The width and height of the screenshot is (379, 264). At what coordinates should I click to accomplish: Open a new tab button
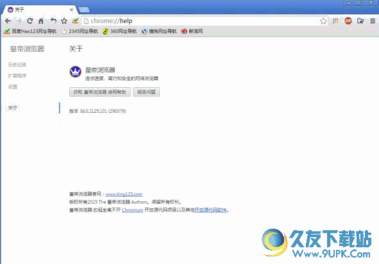pos(84,10)
